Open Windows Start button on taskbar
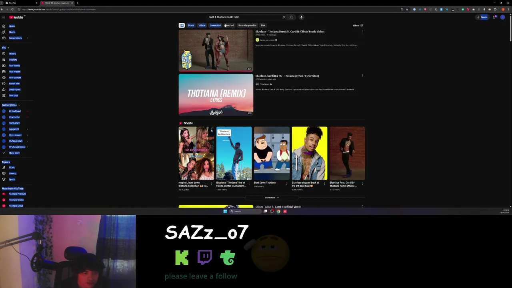Viewport: 512px width, 288px height. pos(225,211)
